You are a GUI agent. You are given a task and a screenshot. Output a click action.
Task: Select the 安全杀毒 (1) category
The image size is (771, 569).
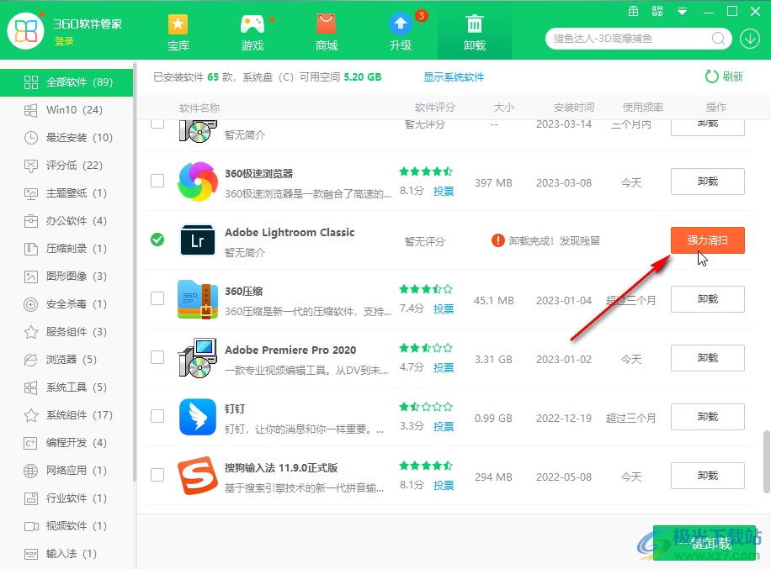(x=66, y=304)
